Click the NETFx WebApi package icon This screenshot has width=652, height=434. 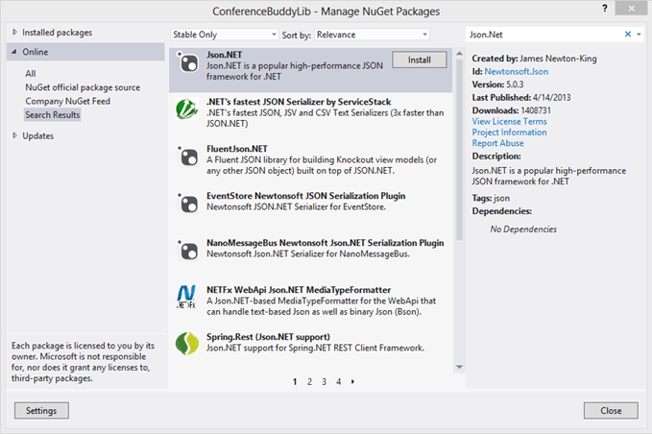click(186, 297)
